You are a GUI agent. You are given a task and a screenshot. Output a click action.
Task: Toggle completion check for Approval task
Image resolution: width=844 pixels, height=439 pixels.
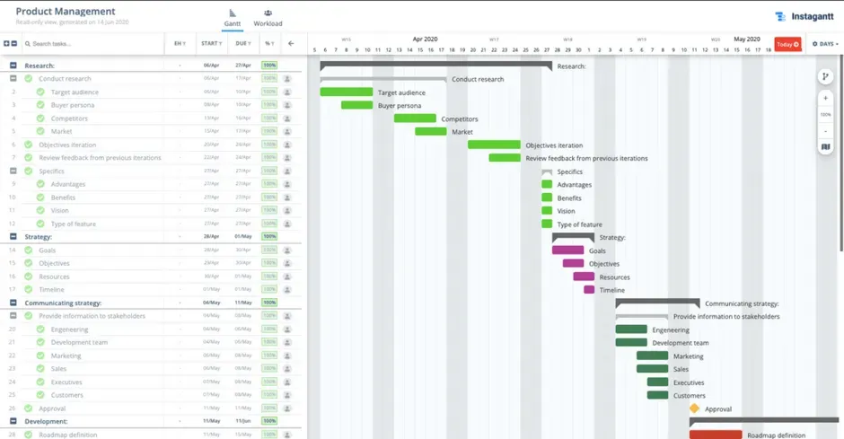(x=28, y=408)
